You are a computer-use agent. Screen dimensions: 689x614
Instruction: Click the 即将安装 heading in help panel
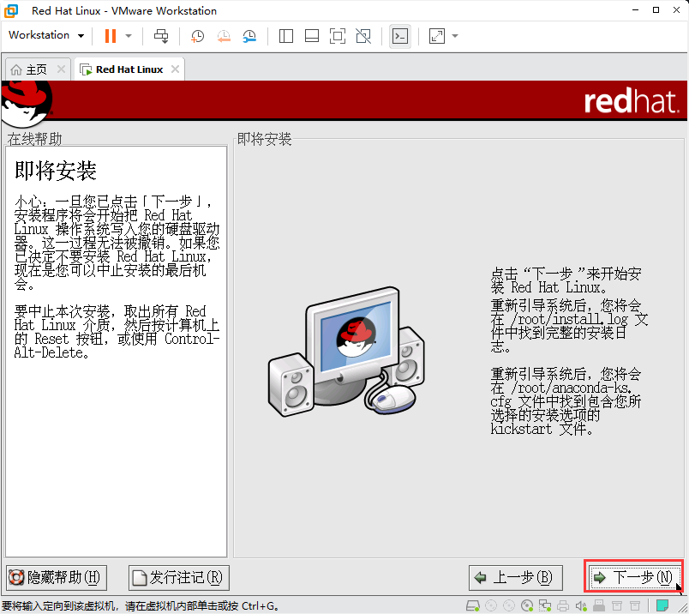[56, 170]
